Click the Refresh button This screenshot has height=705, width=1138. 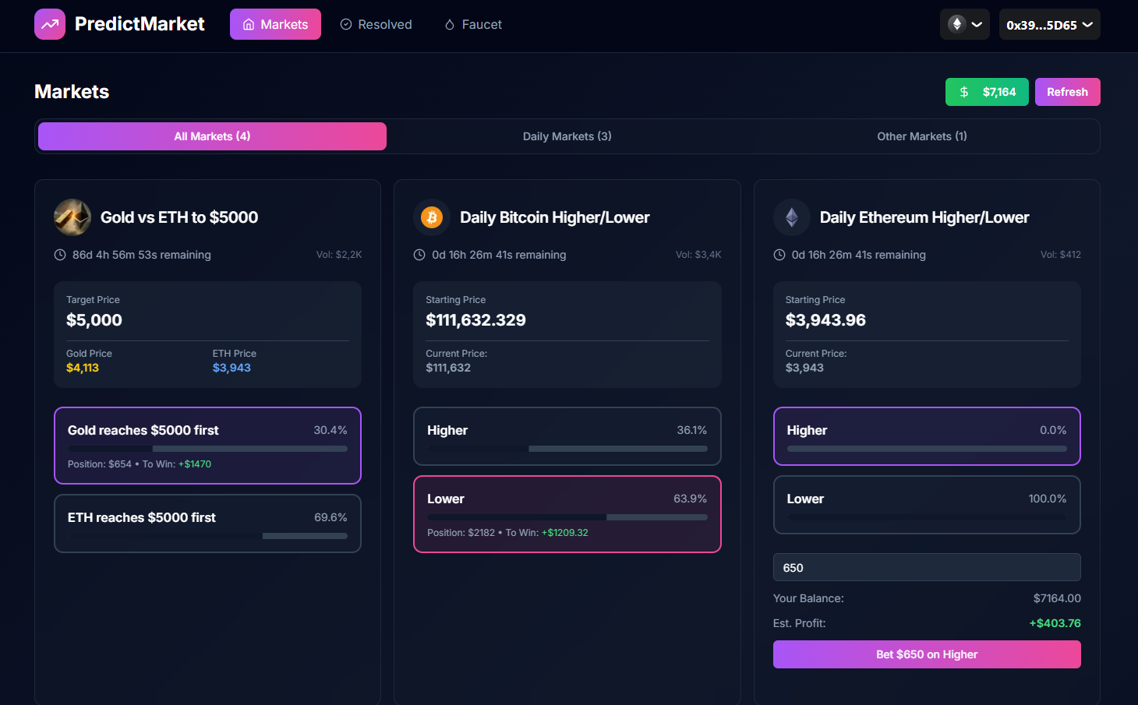tap(1067, 91)
